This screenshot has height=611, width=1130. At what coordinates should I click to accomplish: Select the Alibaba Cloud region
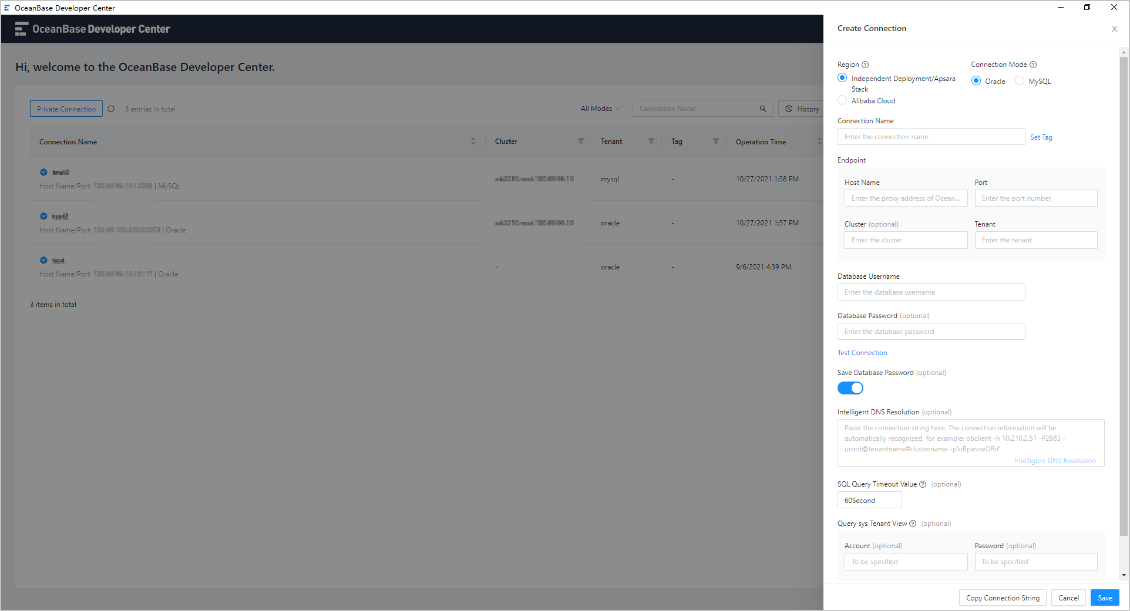pos(842,100)
